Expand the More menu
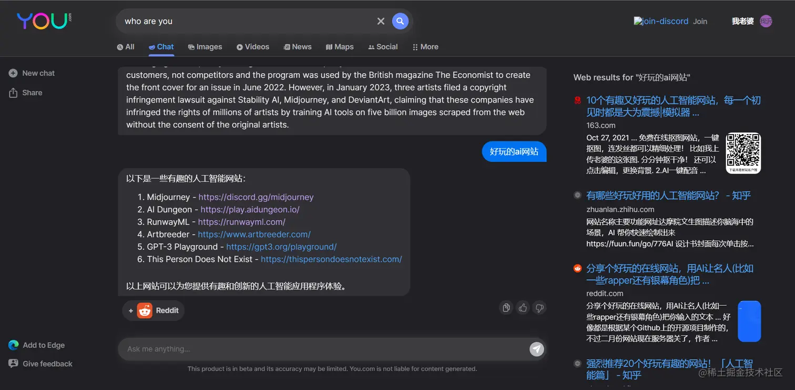 pos(425,47)
